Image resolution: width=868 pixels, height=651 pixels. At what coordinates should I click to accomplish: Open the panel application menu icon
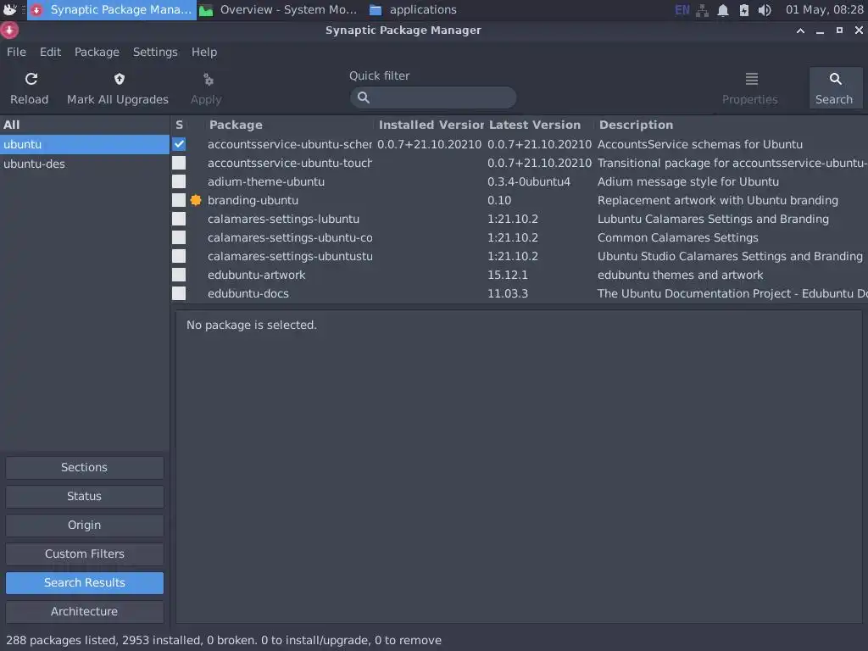tap(9, 9)
